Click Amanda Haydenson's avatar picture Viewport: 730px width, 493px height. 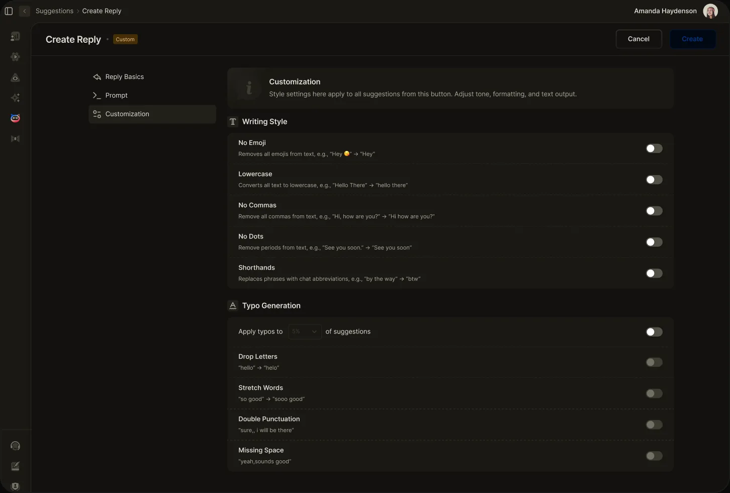click(x=710, y=11)
